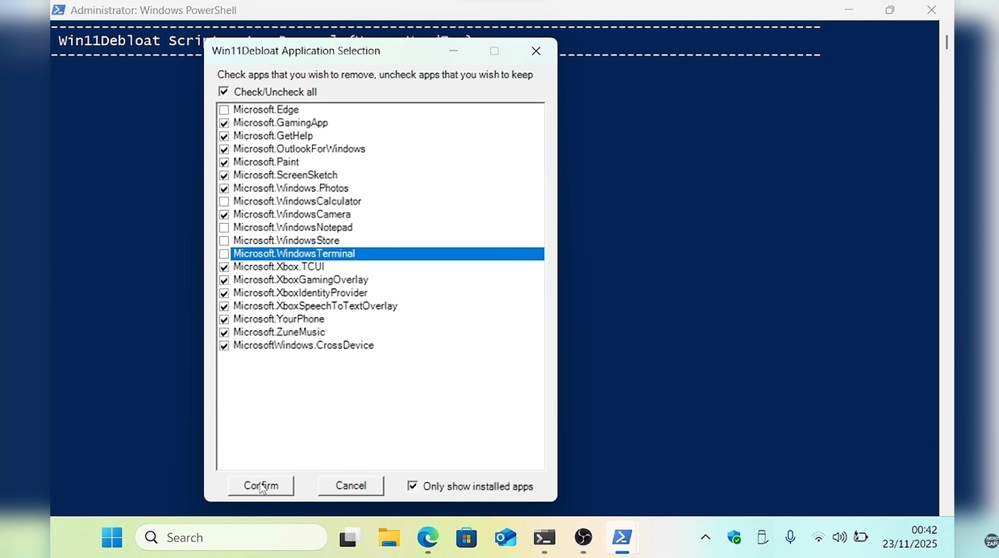The height and width of the screenshot is (558, 999).
Task: Select the Microsoft.ZuneMusic list entry
Action: pos(279,333)
